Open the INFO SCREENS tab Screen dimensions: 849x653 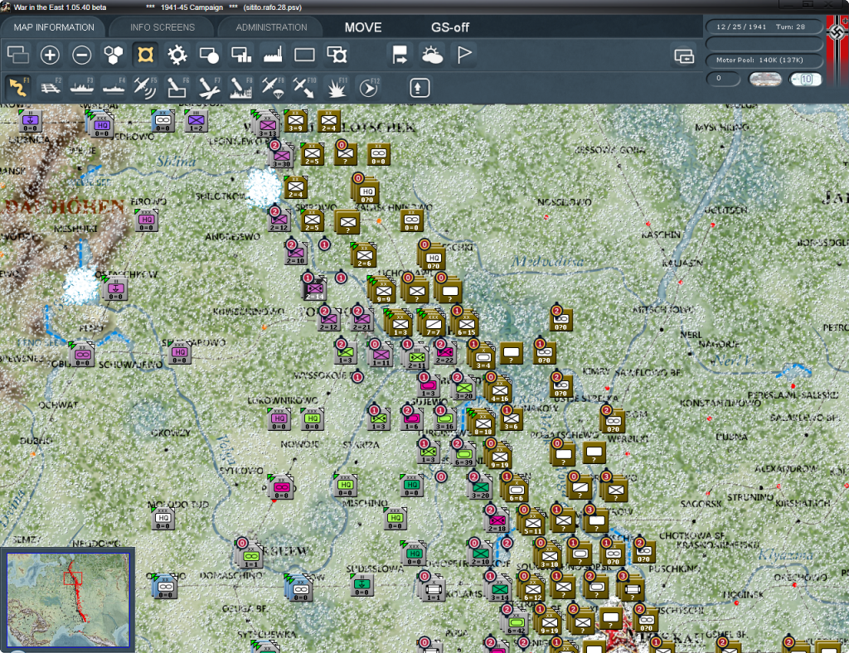tap(162, 27)
